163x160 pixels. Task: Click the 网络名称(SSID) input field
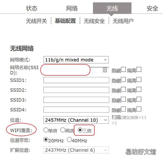click(x=76, y=70)
